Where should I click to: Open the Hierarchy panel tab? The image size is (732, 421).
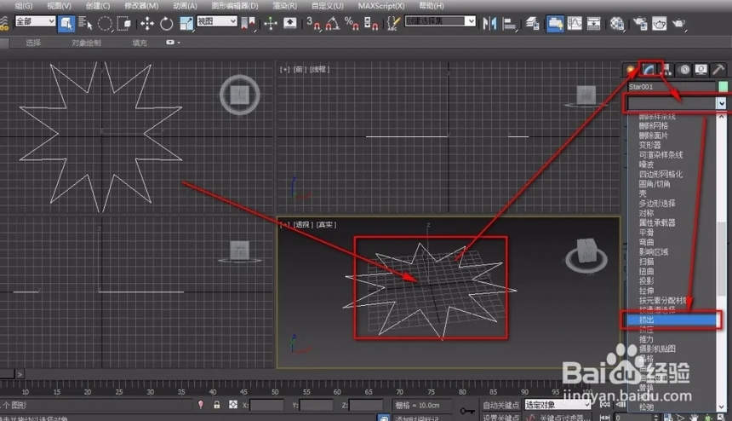pyautogui.click(x=666, y=70)
